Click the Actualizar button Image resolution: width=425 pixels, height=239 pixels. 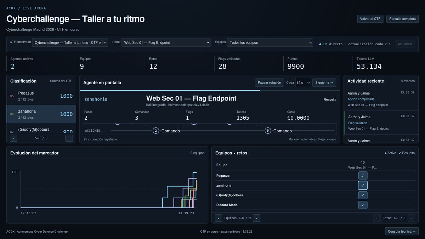tap(405, 44)
